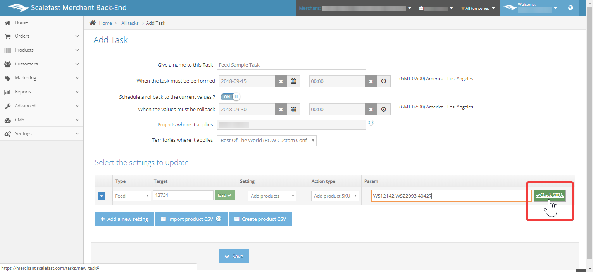This screenshot has width=593, height=272.
Task: Expand the Orders sidebar menu
Action: (41, 36)
